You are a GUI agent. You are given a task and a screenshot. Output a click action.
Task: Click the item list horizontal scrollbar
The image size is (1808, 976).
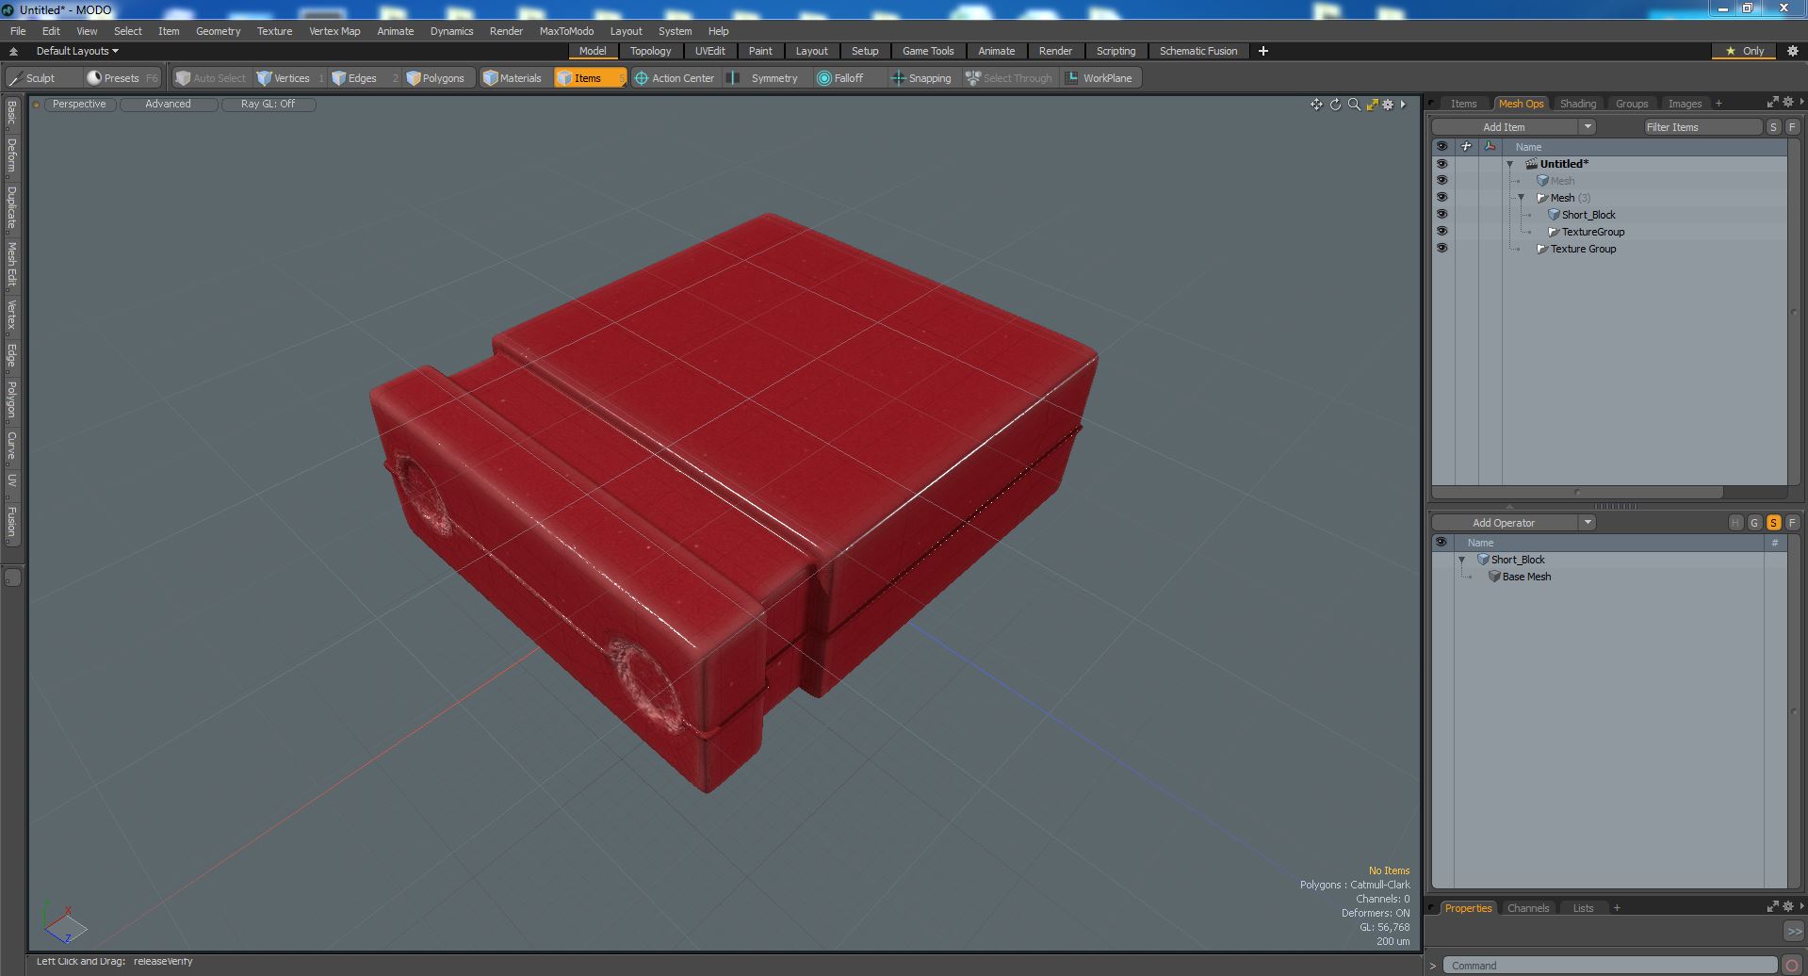tap(1577, 492)
